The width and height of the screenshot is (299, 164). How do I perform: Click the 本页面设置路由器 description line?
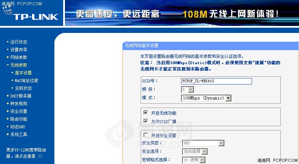[192, 56]
